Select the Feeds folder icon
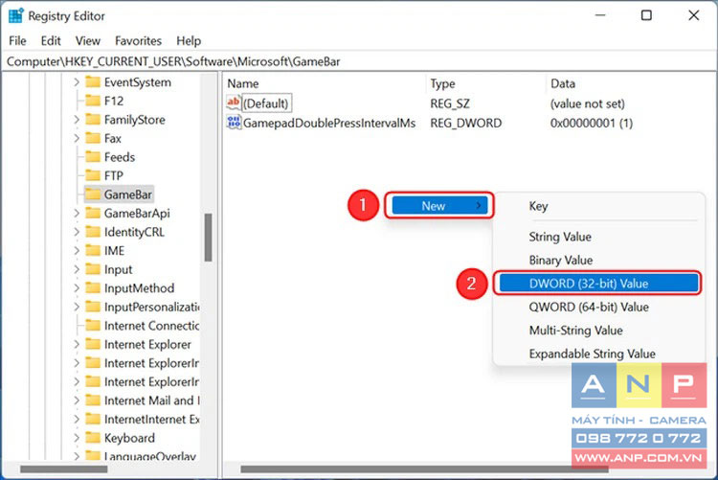This screenshot has width=718, height=480. (x=93, y=157)
